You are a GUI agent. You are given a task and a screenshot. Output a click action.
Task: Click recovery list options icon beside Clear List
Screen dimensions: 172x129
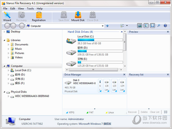(165, 112)
